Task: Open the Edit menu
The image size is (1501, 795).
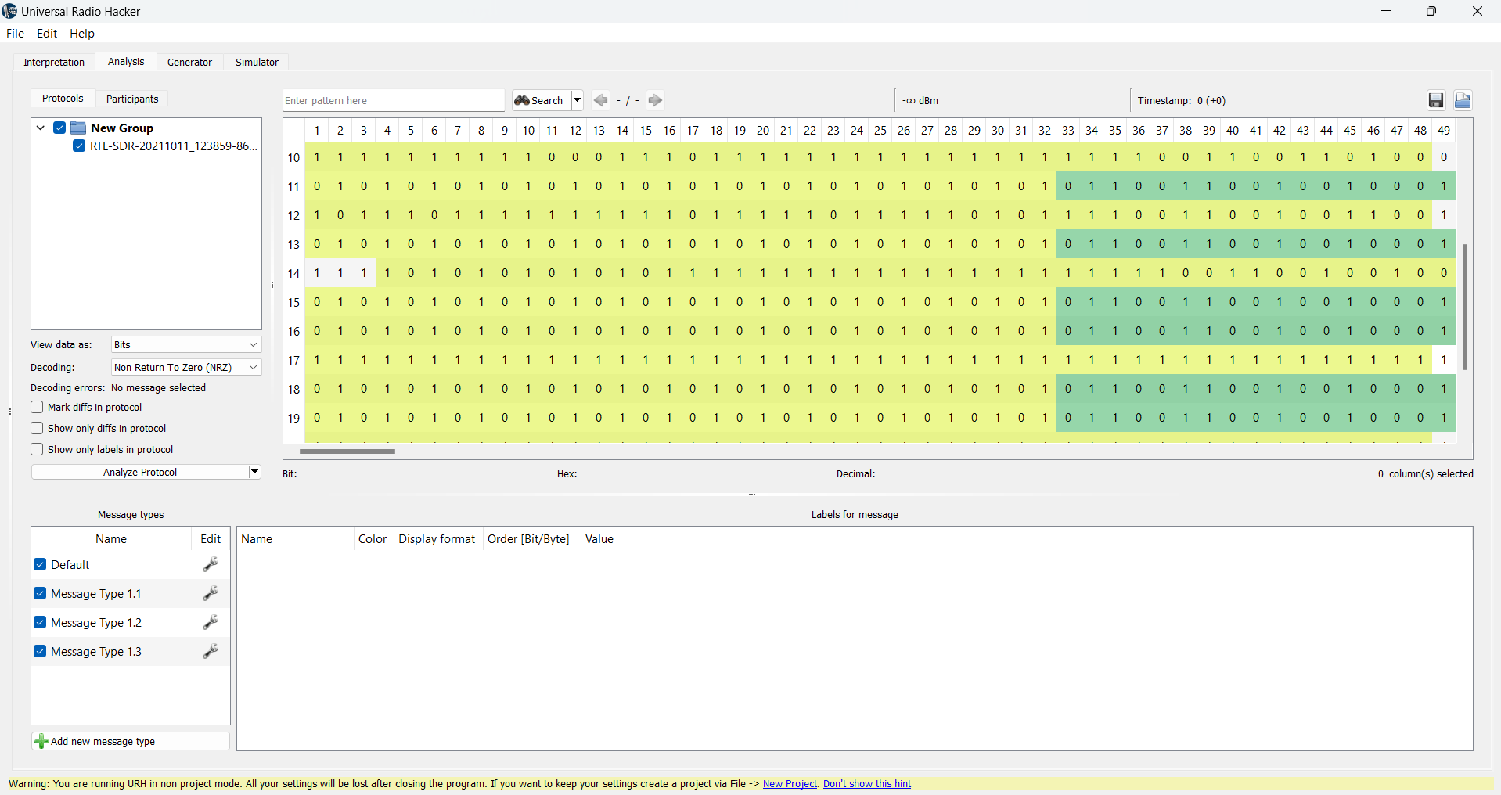Action: (47, 34)
